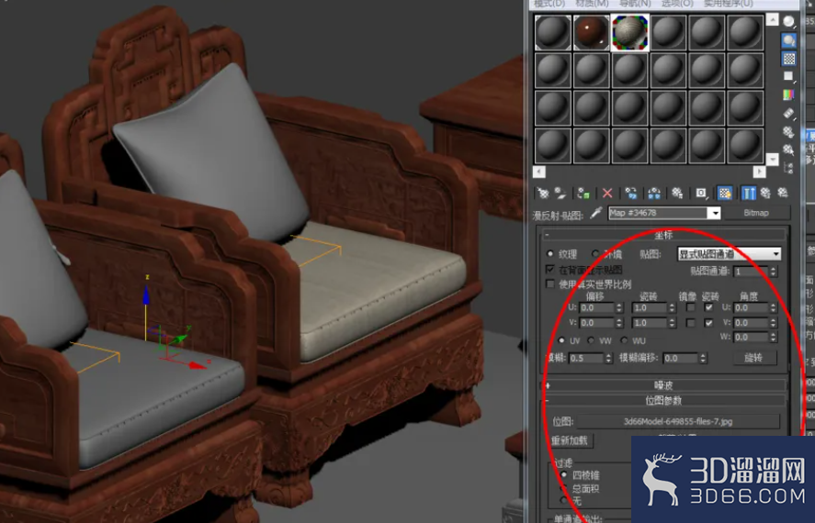Click the Sample Type sphere icon
This screenshot has height=523, width=815.
point(789,21)
